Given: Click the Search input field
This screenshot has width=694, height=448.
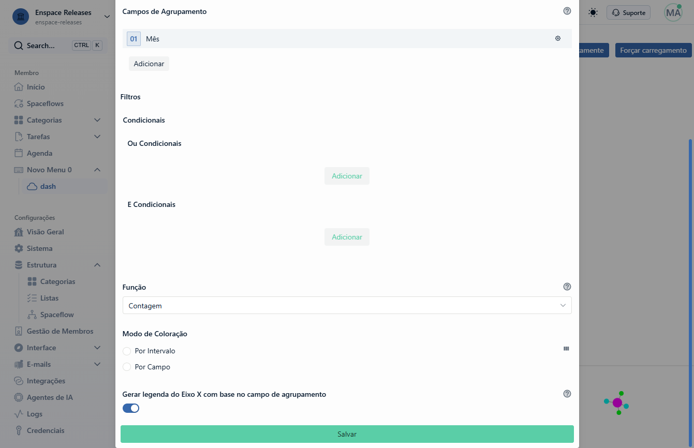Looking at the screenshot, I should pyautogui.click(x=58, y=46).
